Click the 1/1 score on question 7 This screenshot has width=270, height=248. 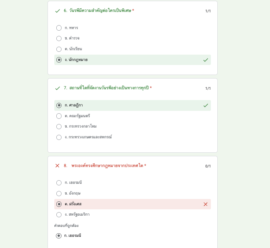click(x=208, y=89)
